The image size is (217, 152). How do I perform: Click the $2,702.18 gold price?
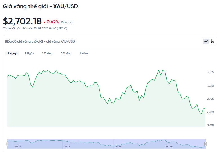[x=22, y=21]
